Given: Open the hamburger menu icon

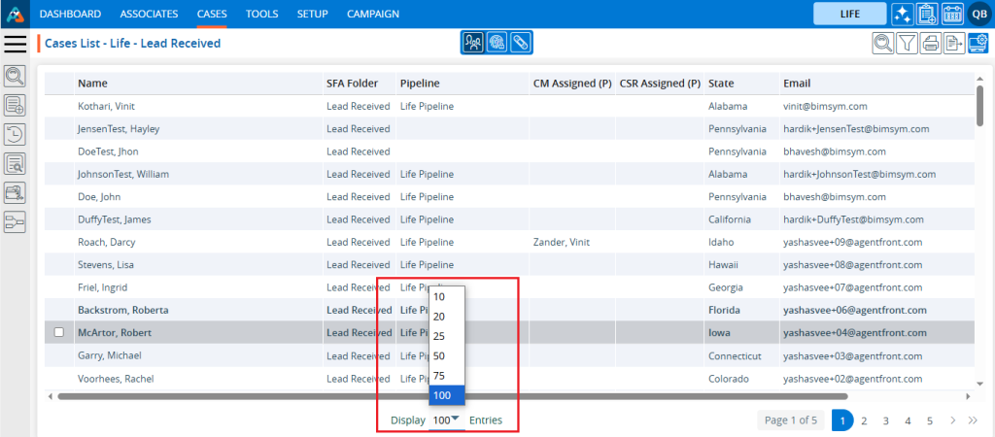Looking at the screenshot, I should click(16, 44).
